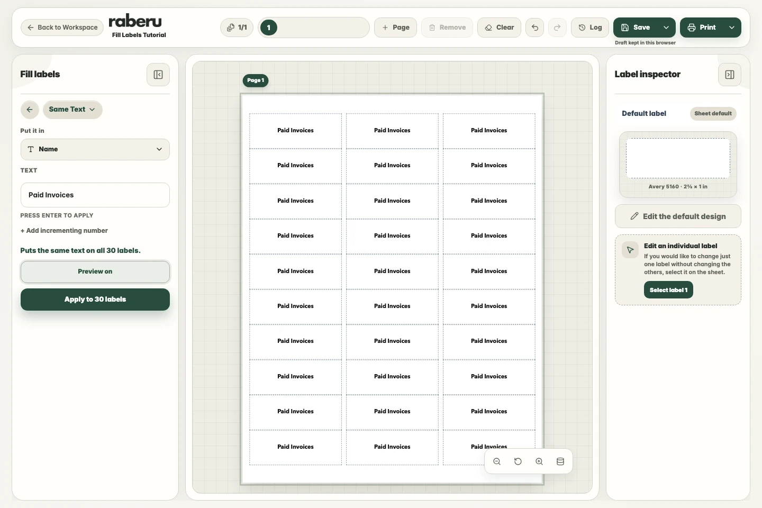Click the raberu logo
Screen dimensions: 762x508
click(x=135, y=21)
